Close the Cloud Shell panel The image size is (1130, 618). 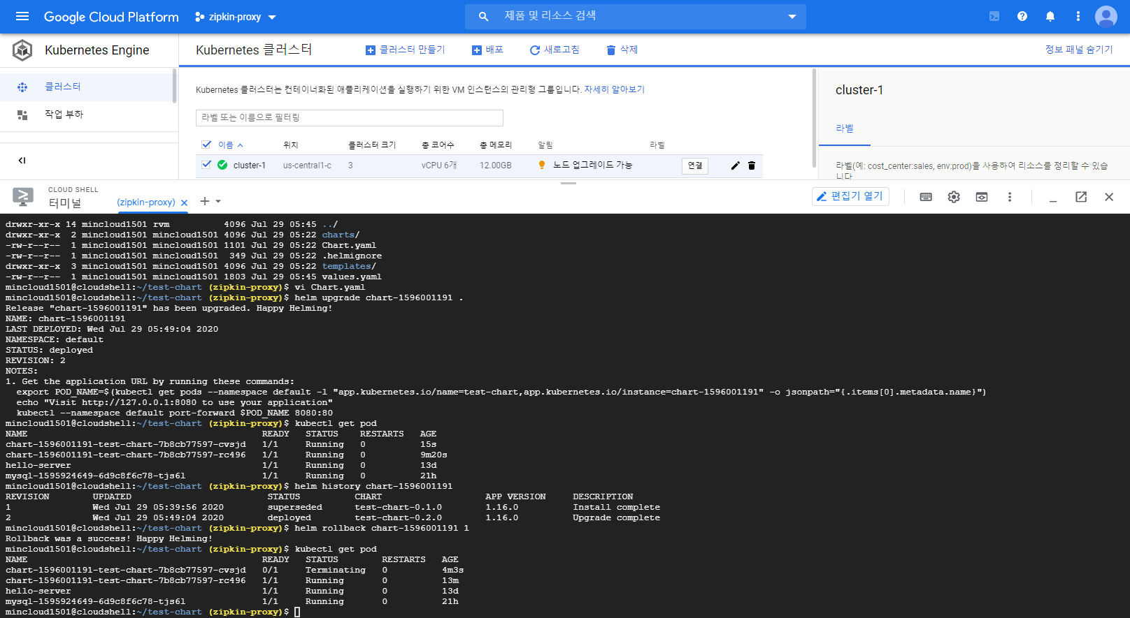click(x=1109, y=197)
